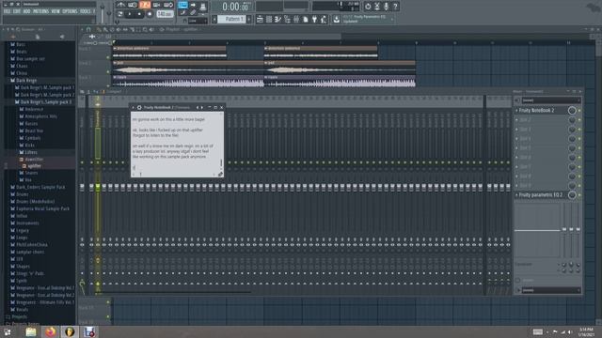
Task: Open the EDIT menu
Action: click(17, 11)
